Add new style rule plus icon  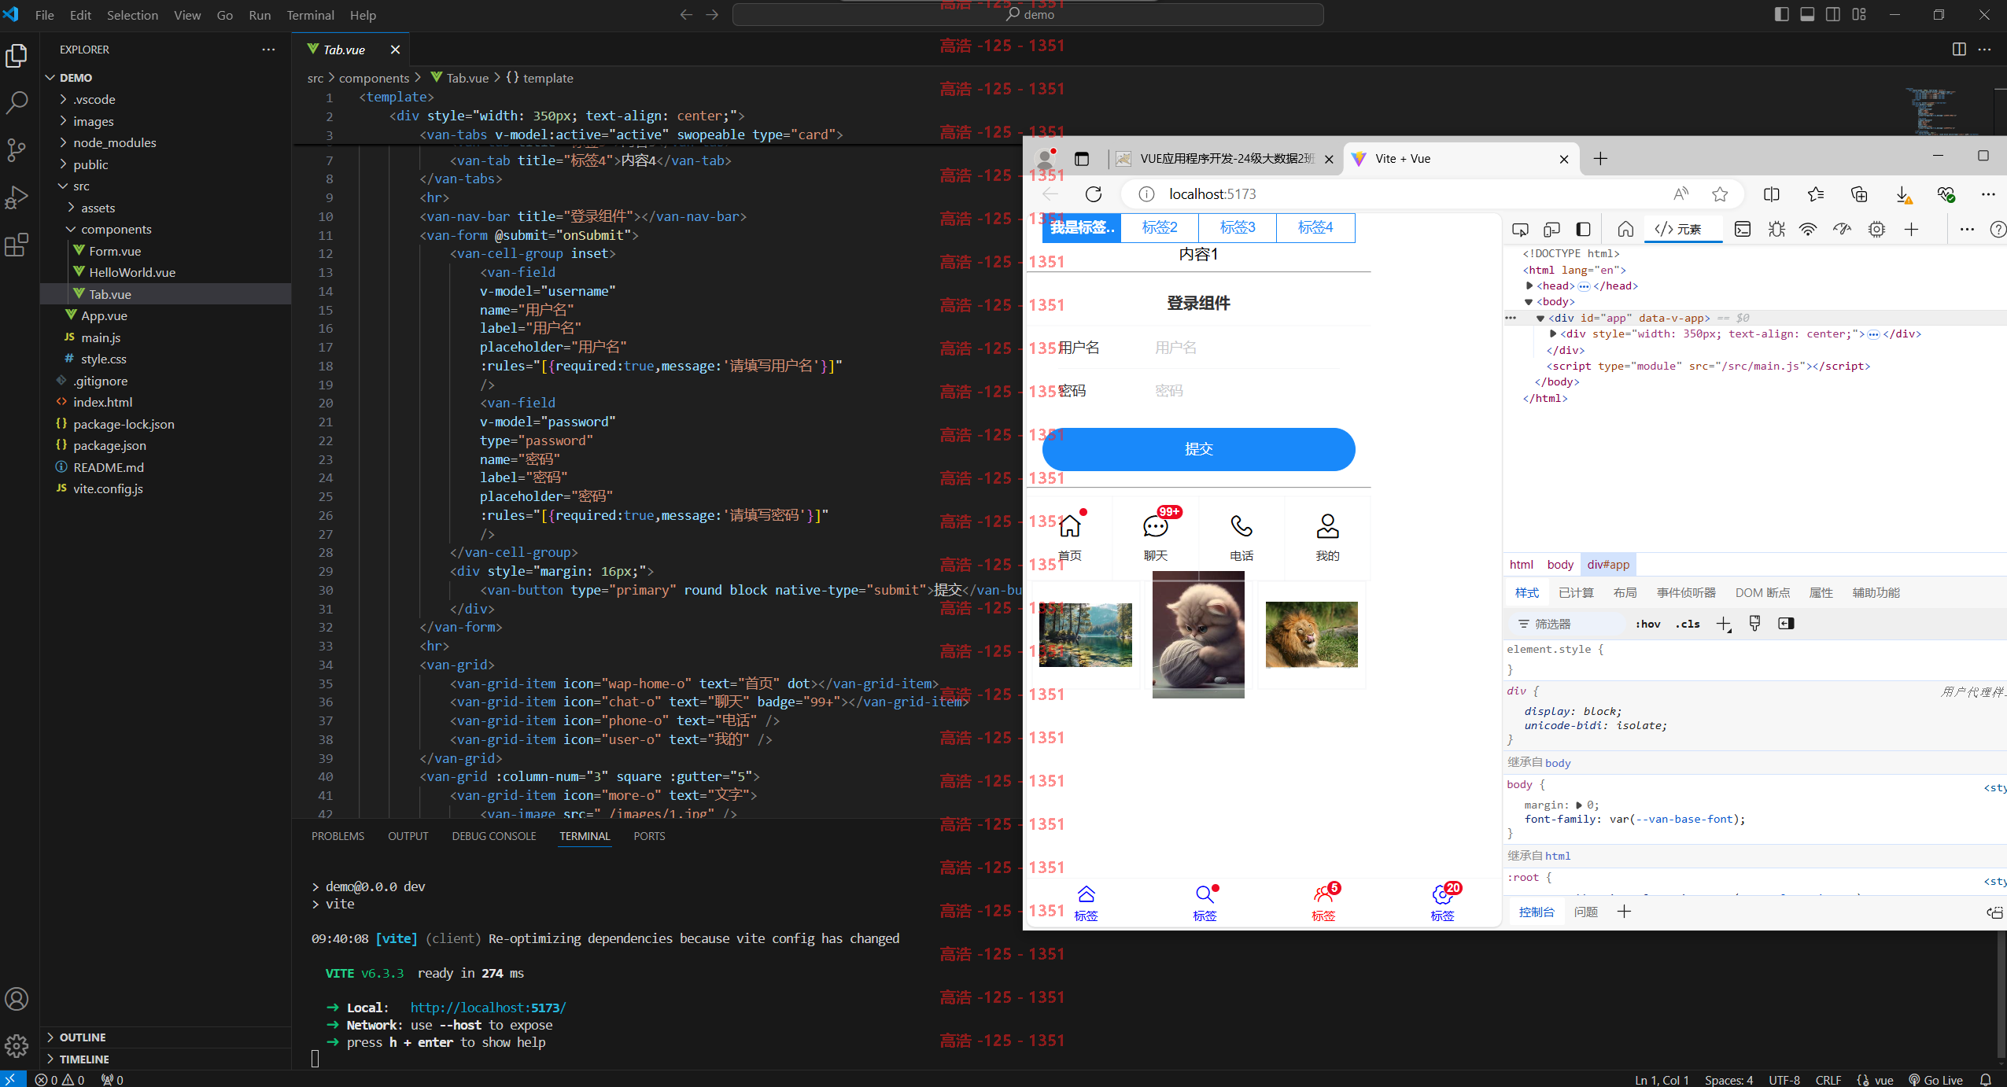pyautogui.click(x=1723, y=625)
